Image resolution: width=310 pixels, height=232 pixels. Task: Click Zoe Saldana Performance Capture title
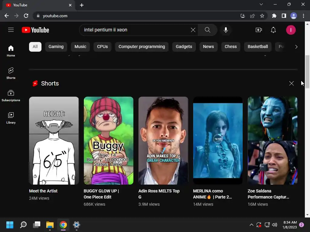268,194
